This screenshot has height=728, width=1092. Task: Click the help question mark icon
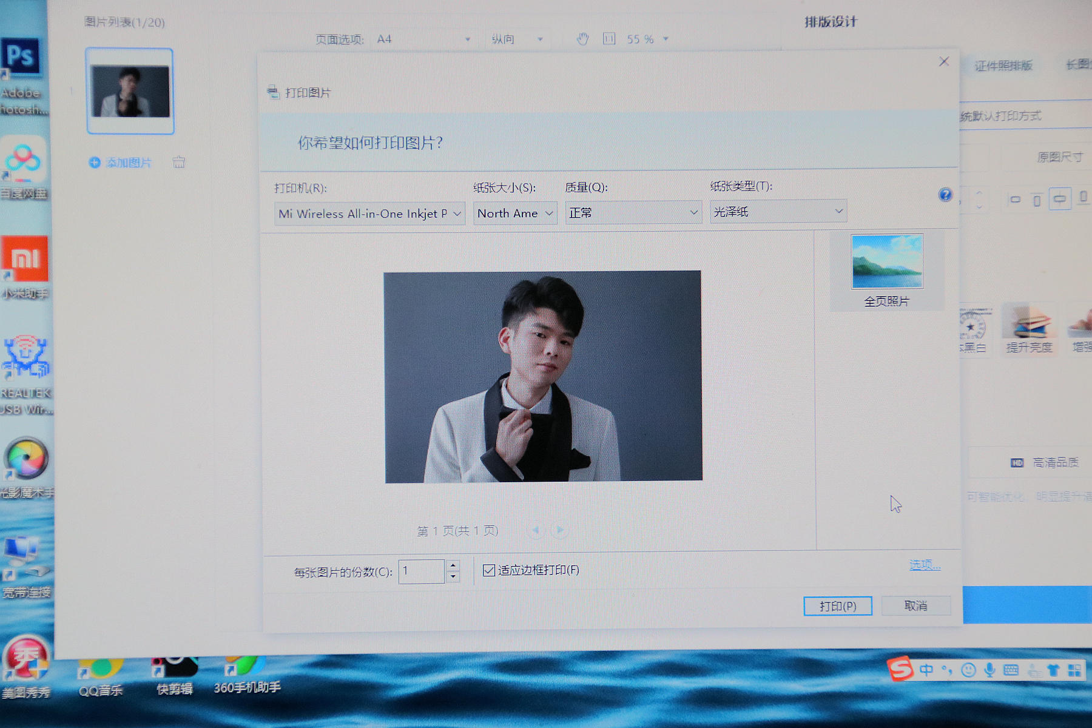pyautogui.click(x=945, y=195)
